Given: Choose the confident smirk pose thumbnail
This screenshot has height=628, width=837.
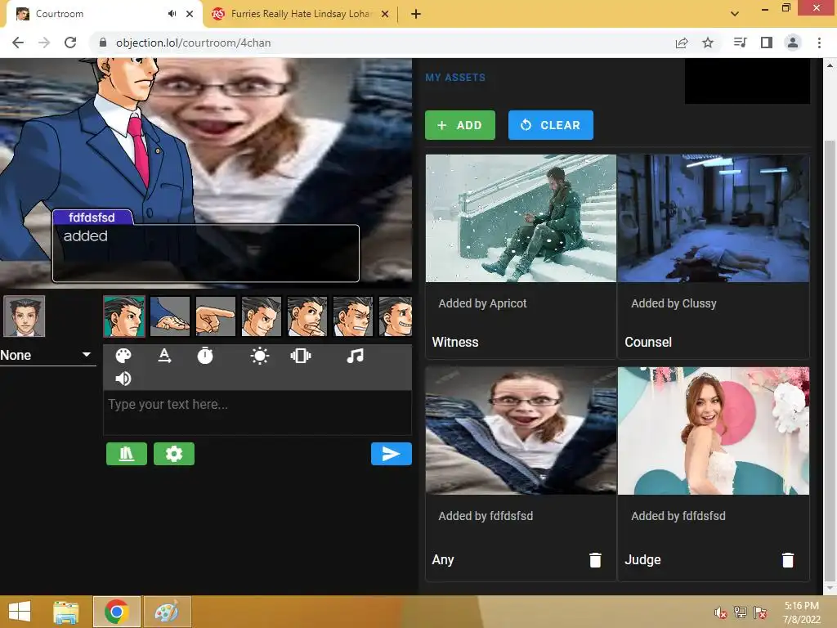Looking at the screenshot, I should point(262,316).
